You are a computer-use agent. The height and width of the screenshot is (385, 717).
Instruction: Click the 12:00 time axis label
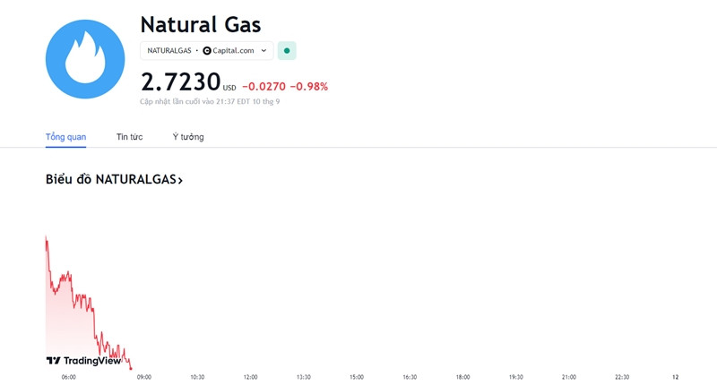coord(251,377)
